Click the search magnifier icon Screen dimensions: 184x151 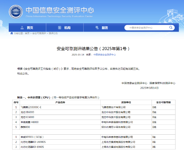pos(171,28)
